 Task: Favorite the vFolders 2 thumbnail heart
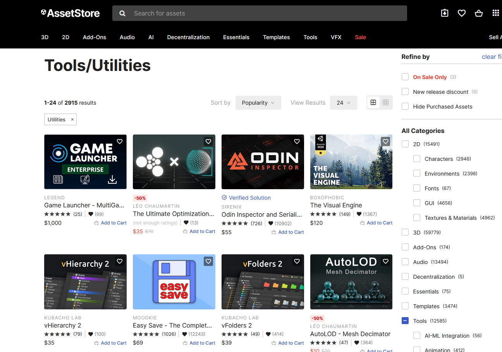tap(297, 261)
